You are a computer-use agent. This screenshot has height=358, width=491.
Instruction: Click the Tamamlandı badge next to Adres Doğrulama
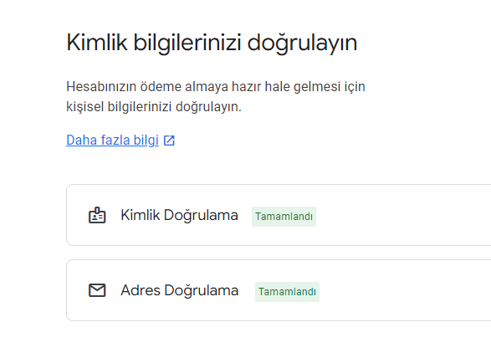[287, 292]
